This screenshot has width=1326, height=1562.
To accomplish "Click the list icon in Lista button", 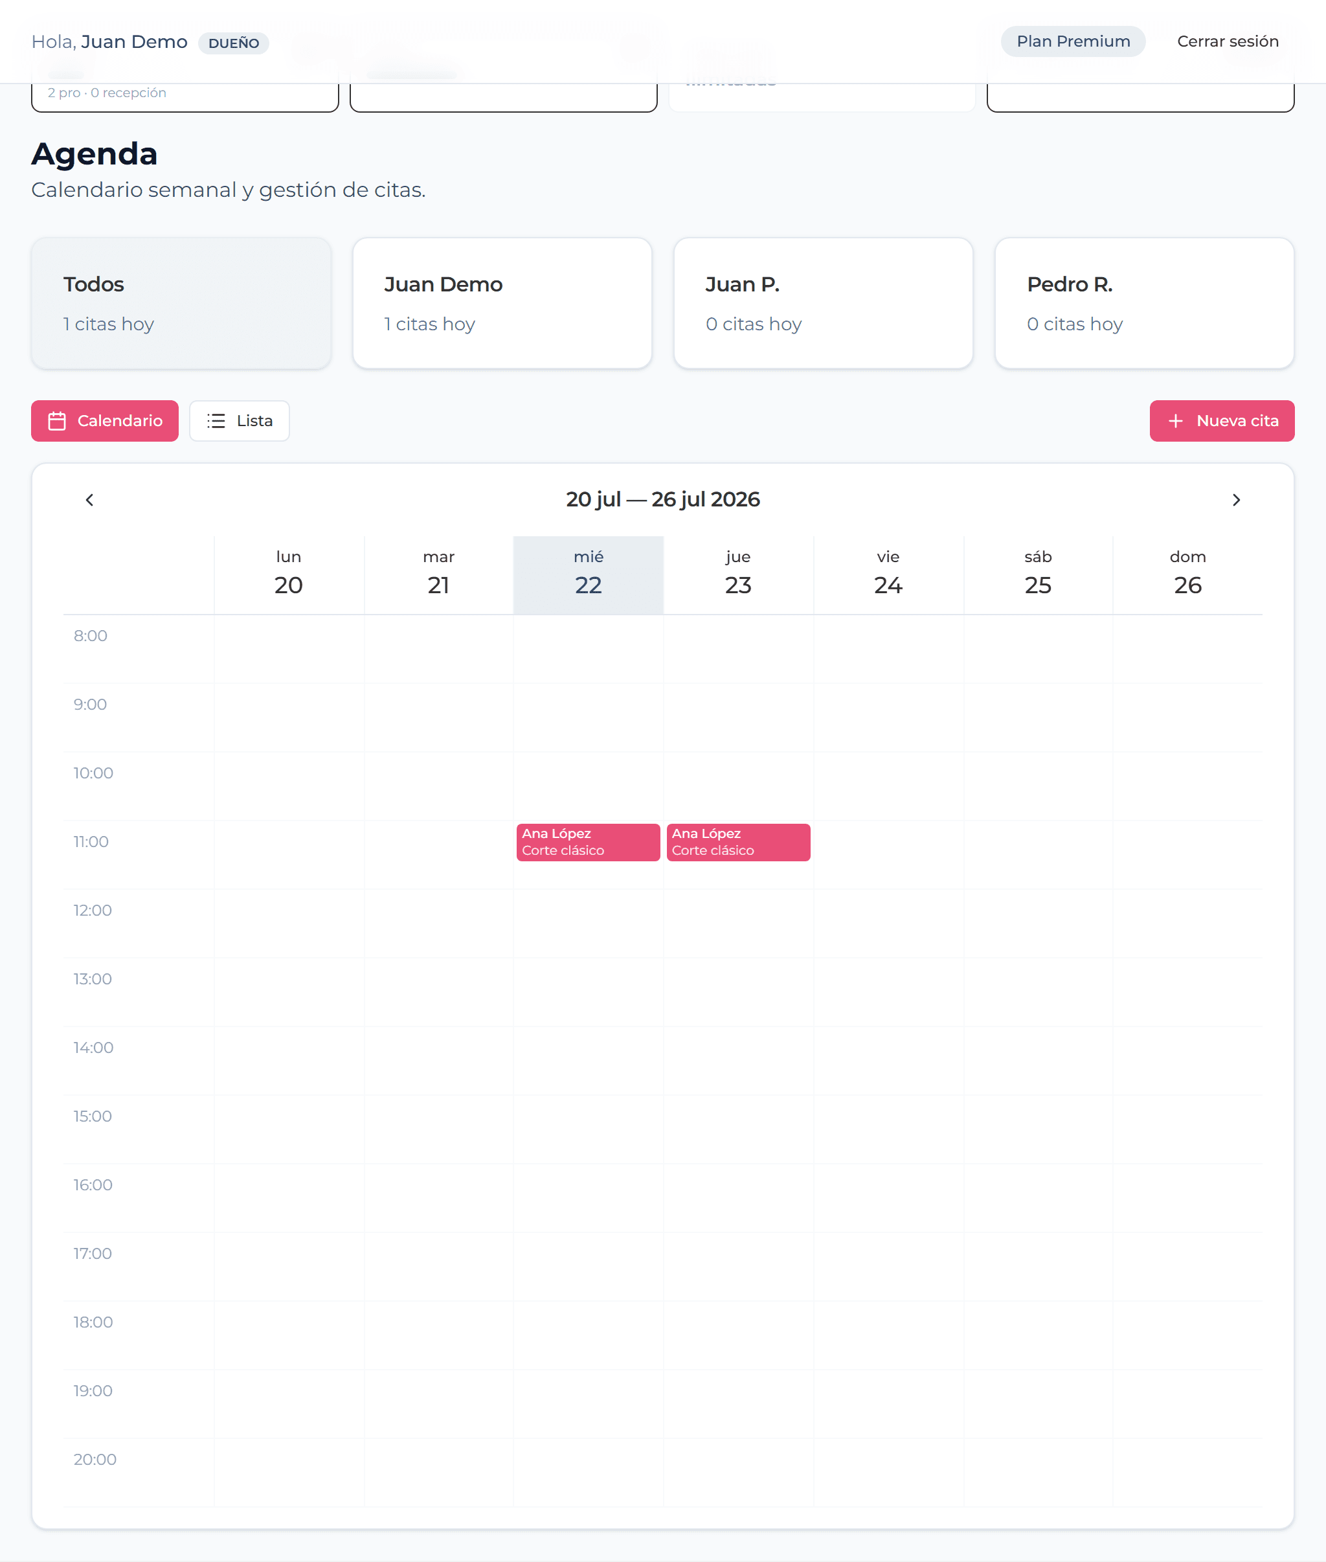I will point(216,421).
